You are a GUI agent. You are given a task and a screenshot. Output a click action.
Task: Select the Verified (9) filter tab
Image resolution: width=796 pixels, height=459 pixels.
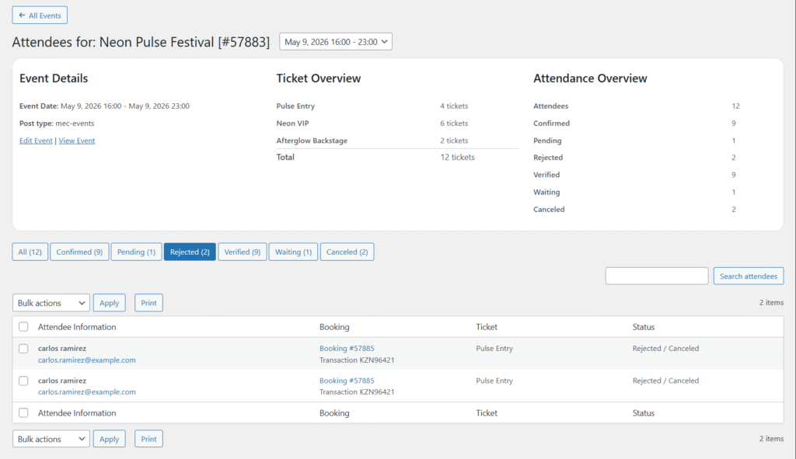243,252
